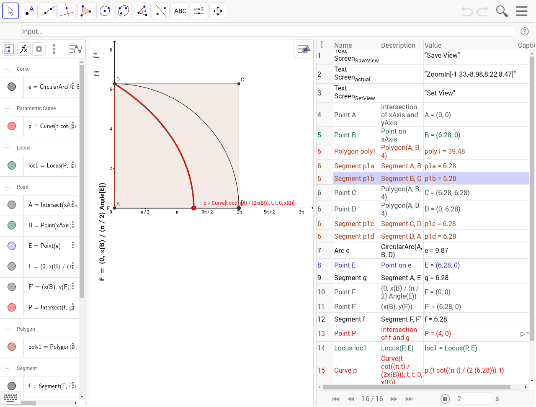Select the Polygon tool
Image resolution: width=536 pixels, height=407 pixels.
click(x=86, y=11)
